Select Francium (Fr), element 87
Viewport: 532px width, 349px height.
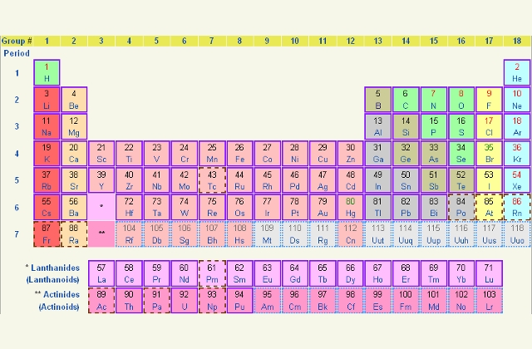pyautogui.click(x=47, y=233)
